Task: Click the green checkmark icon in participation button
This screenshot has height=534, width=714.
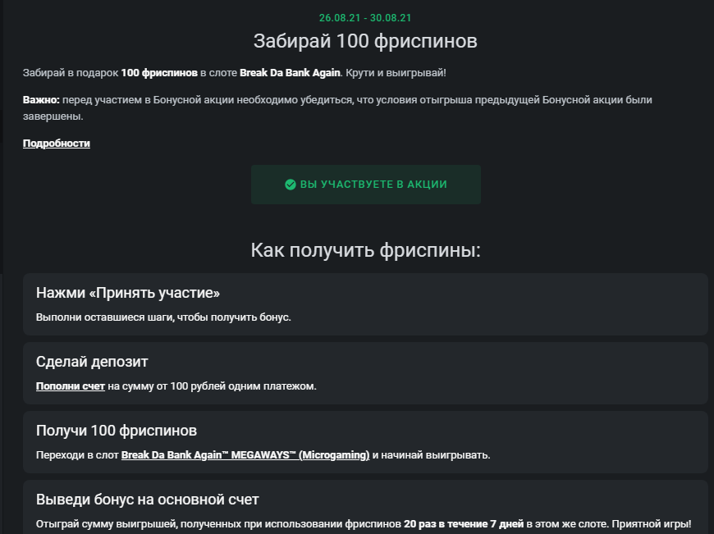Action: coord(290,185)
